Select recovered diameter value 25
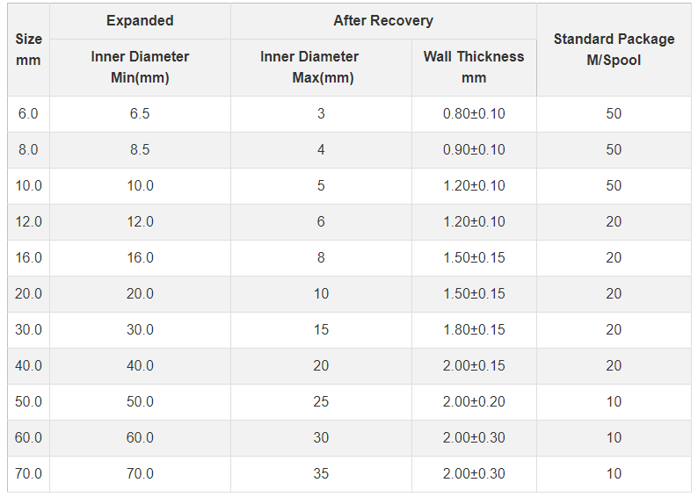The width and height of the screenshot is (698, 497). 322,402
